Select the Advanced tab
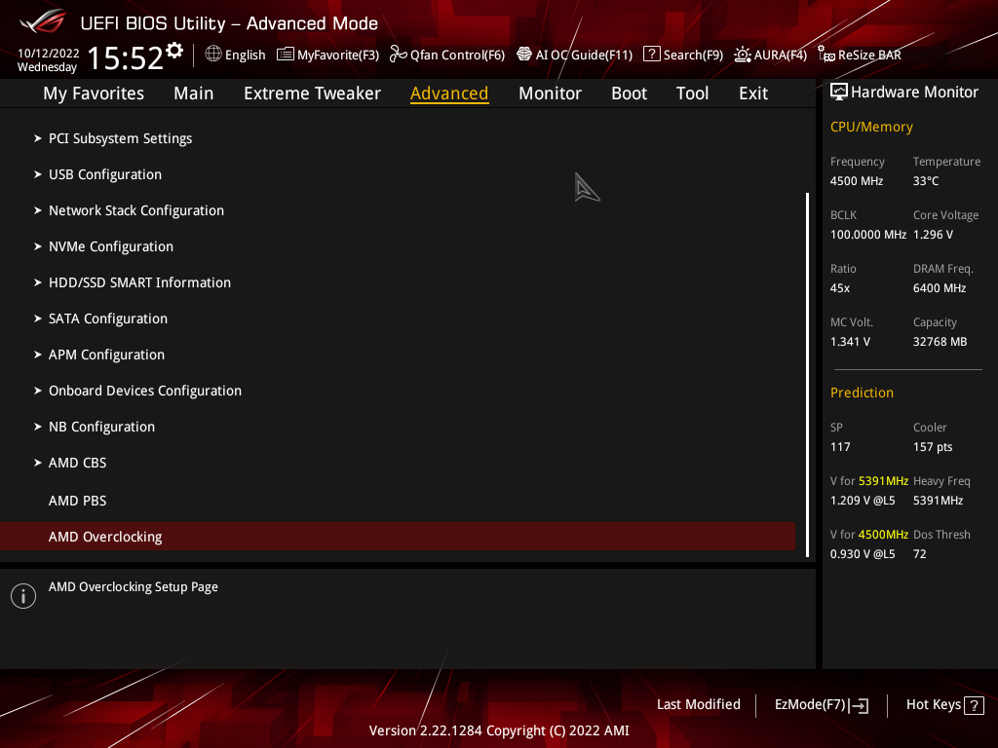Image resolution: width=998 pixels, height=748 pixels. (x=449, y=93)
